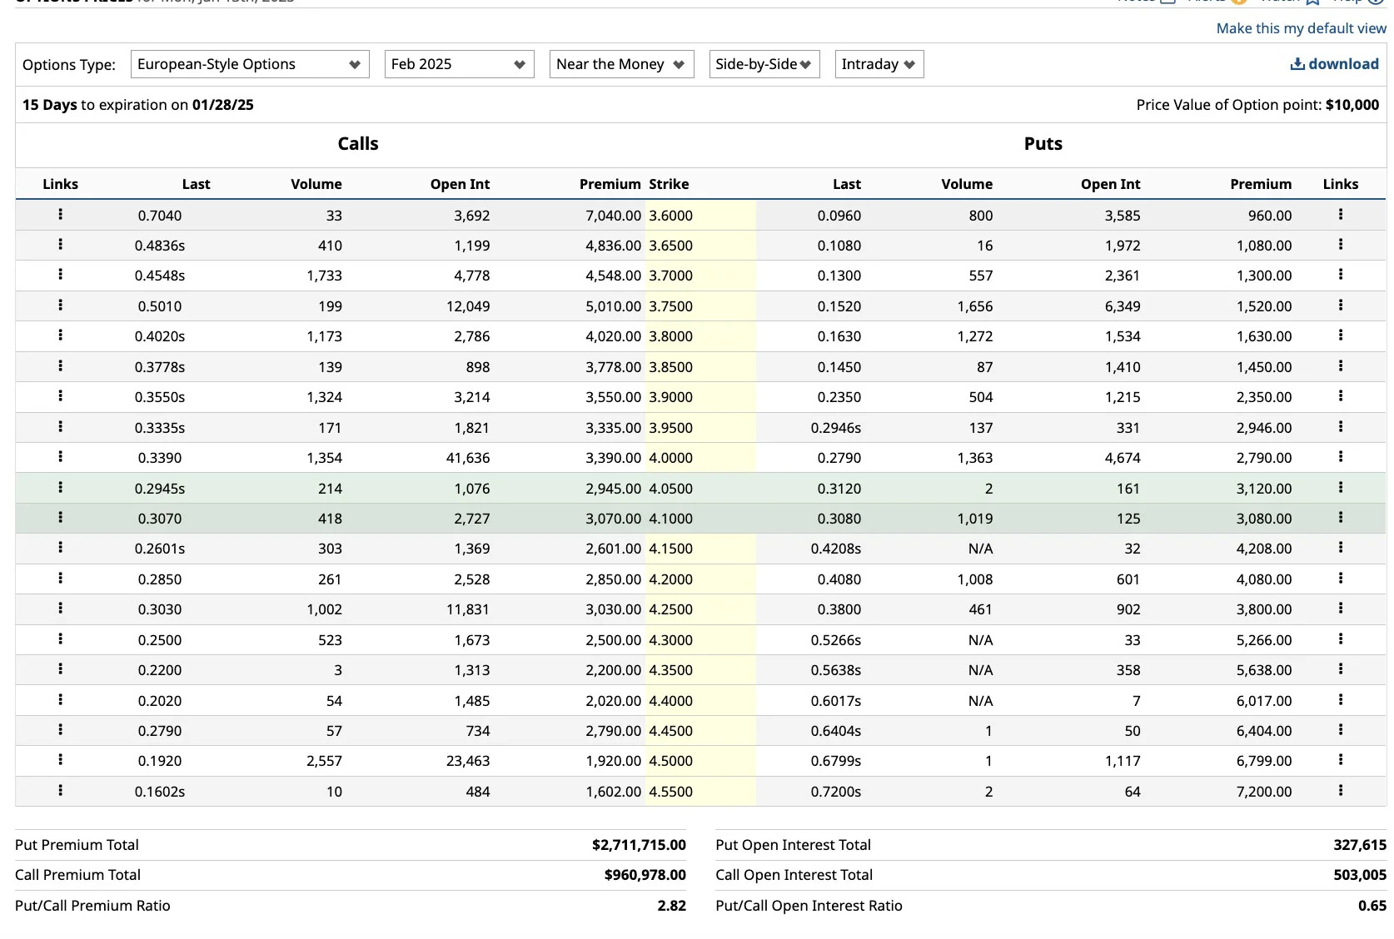Open puts links menu for 4.4500 strike row
The height and width of the screenshot is (939, 1394).
click(x=1341, y=730)
